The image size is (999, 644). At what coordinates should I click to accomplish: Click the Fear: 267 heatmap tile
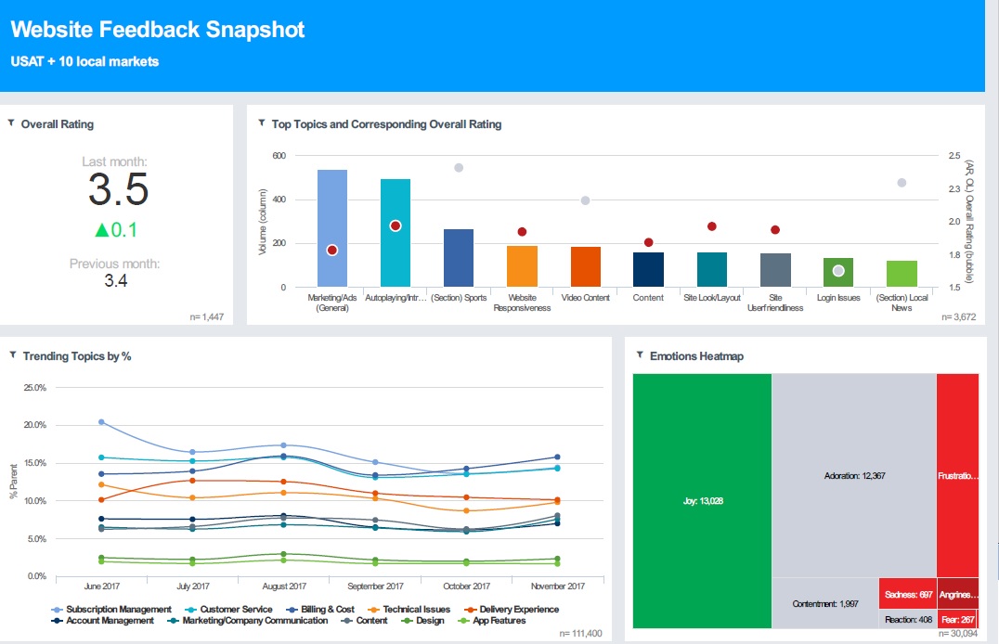tap(957, 619)
